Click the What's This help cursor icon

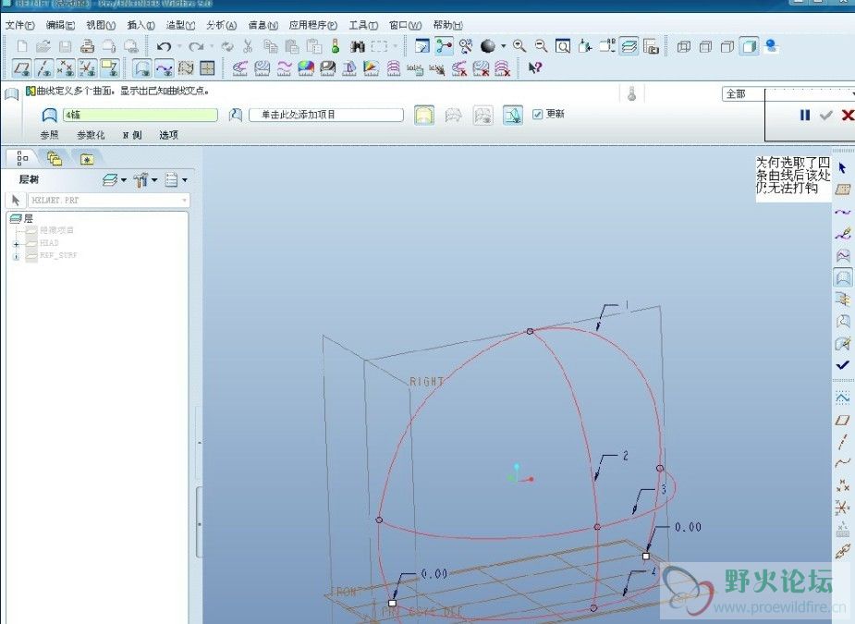535,68
